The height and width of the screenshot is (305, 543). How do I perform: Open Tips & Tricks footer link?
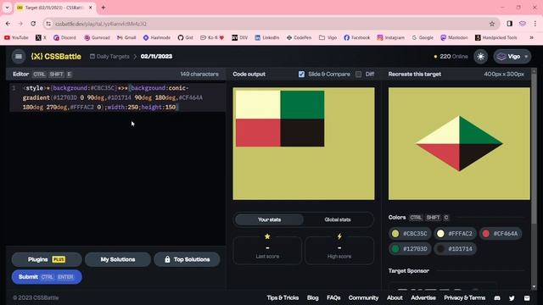pyautogui.click(x=283, y=297)
